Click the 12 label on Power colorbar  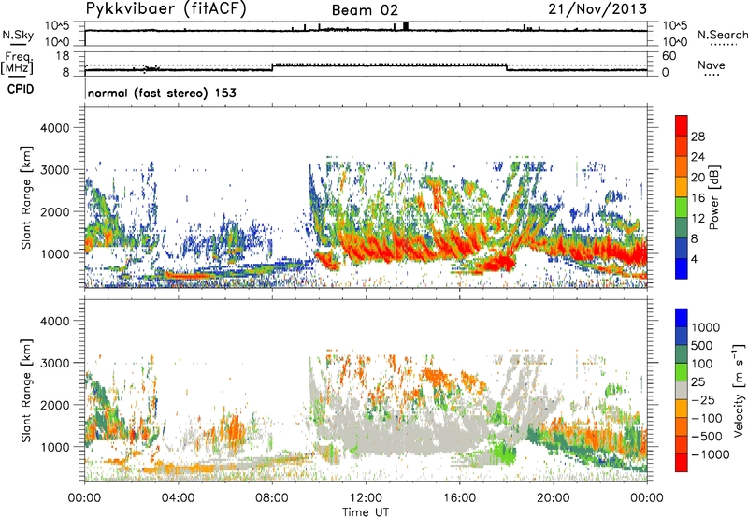[698, 219]
